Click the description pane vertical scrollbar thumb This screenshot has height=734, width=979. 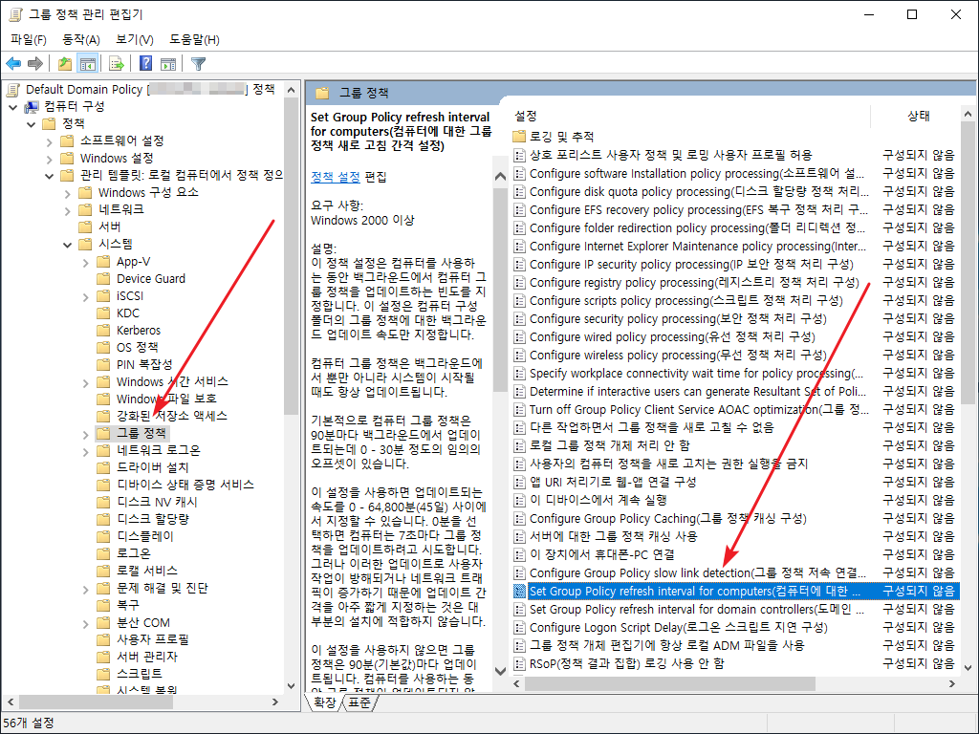coord(500,291)
